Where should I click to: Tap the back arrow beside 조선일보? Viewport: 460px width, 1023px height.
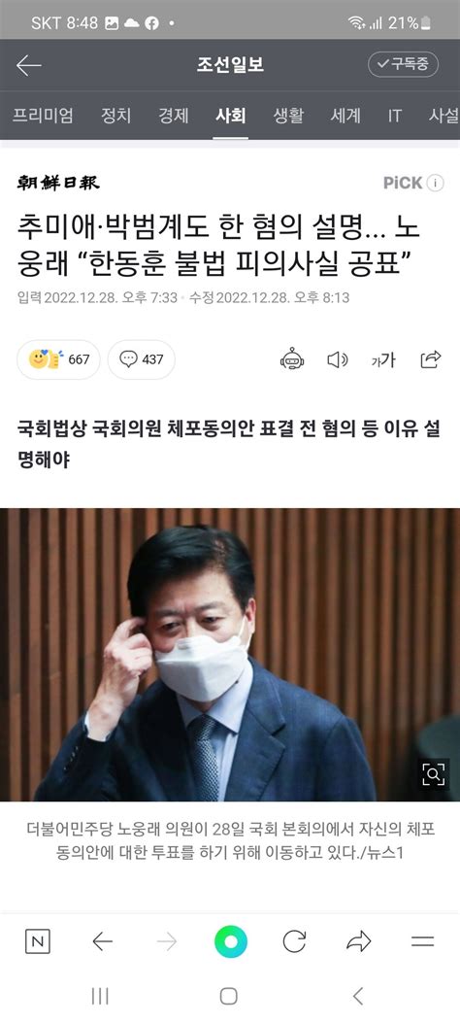click(29, 65)
